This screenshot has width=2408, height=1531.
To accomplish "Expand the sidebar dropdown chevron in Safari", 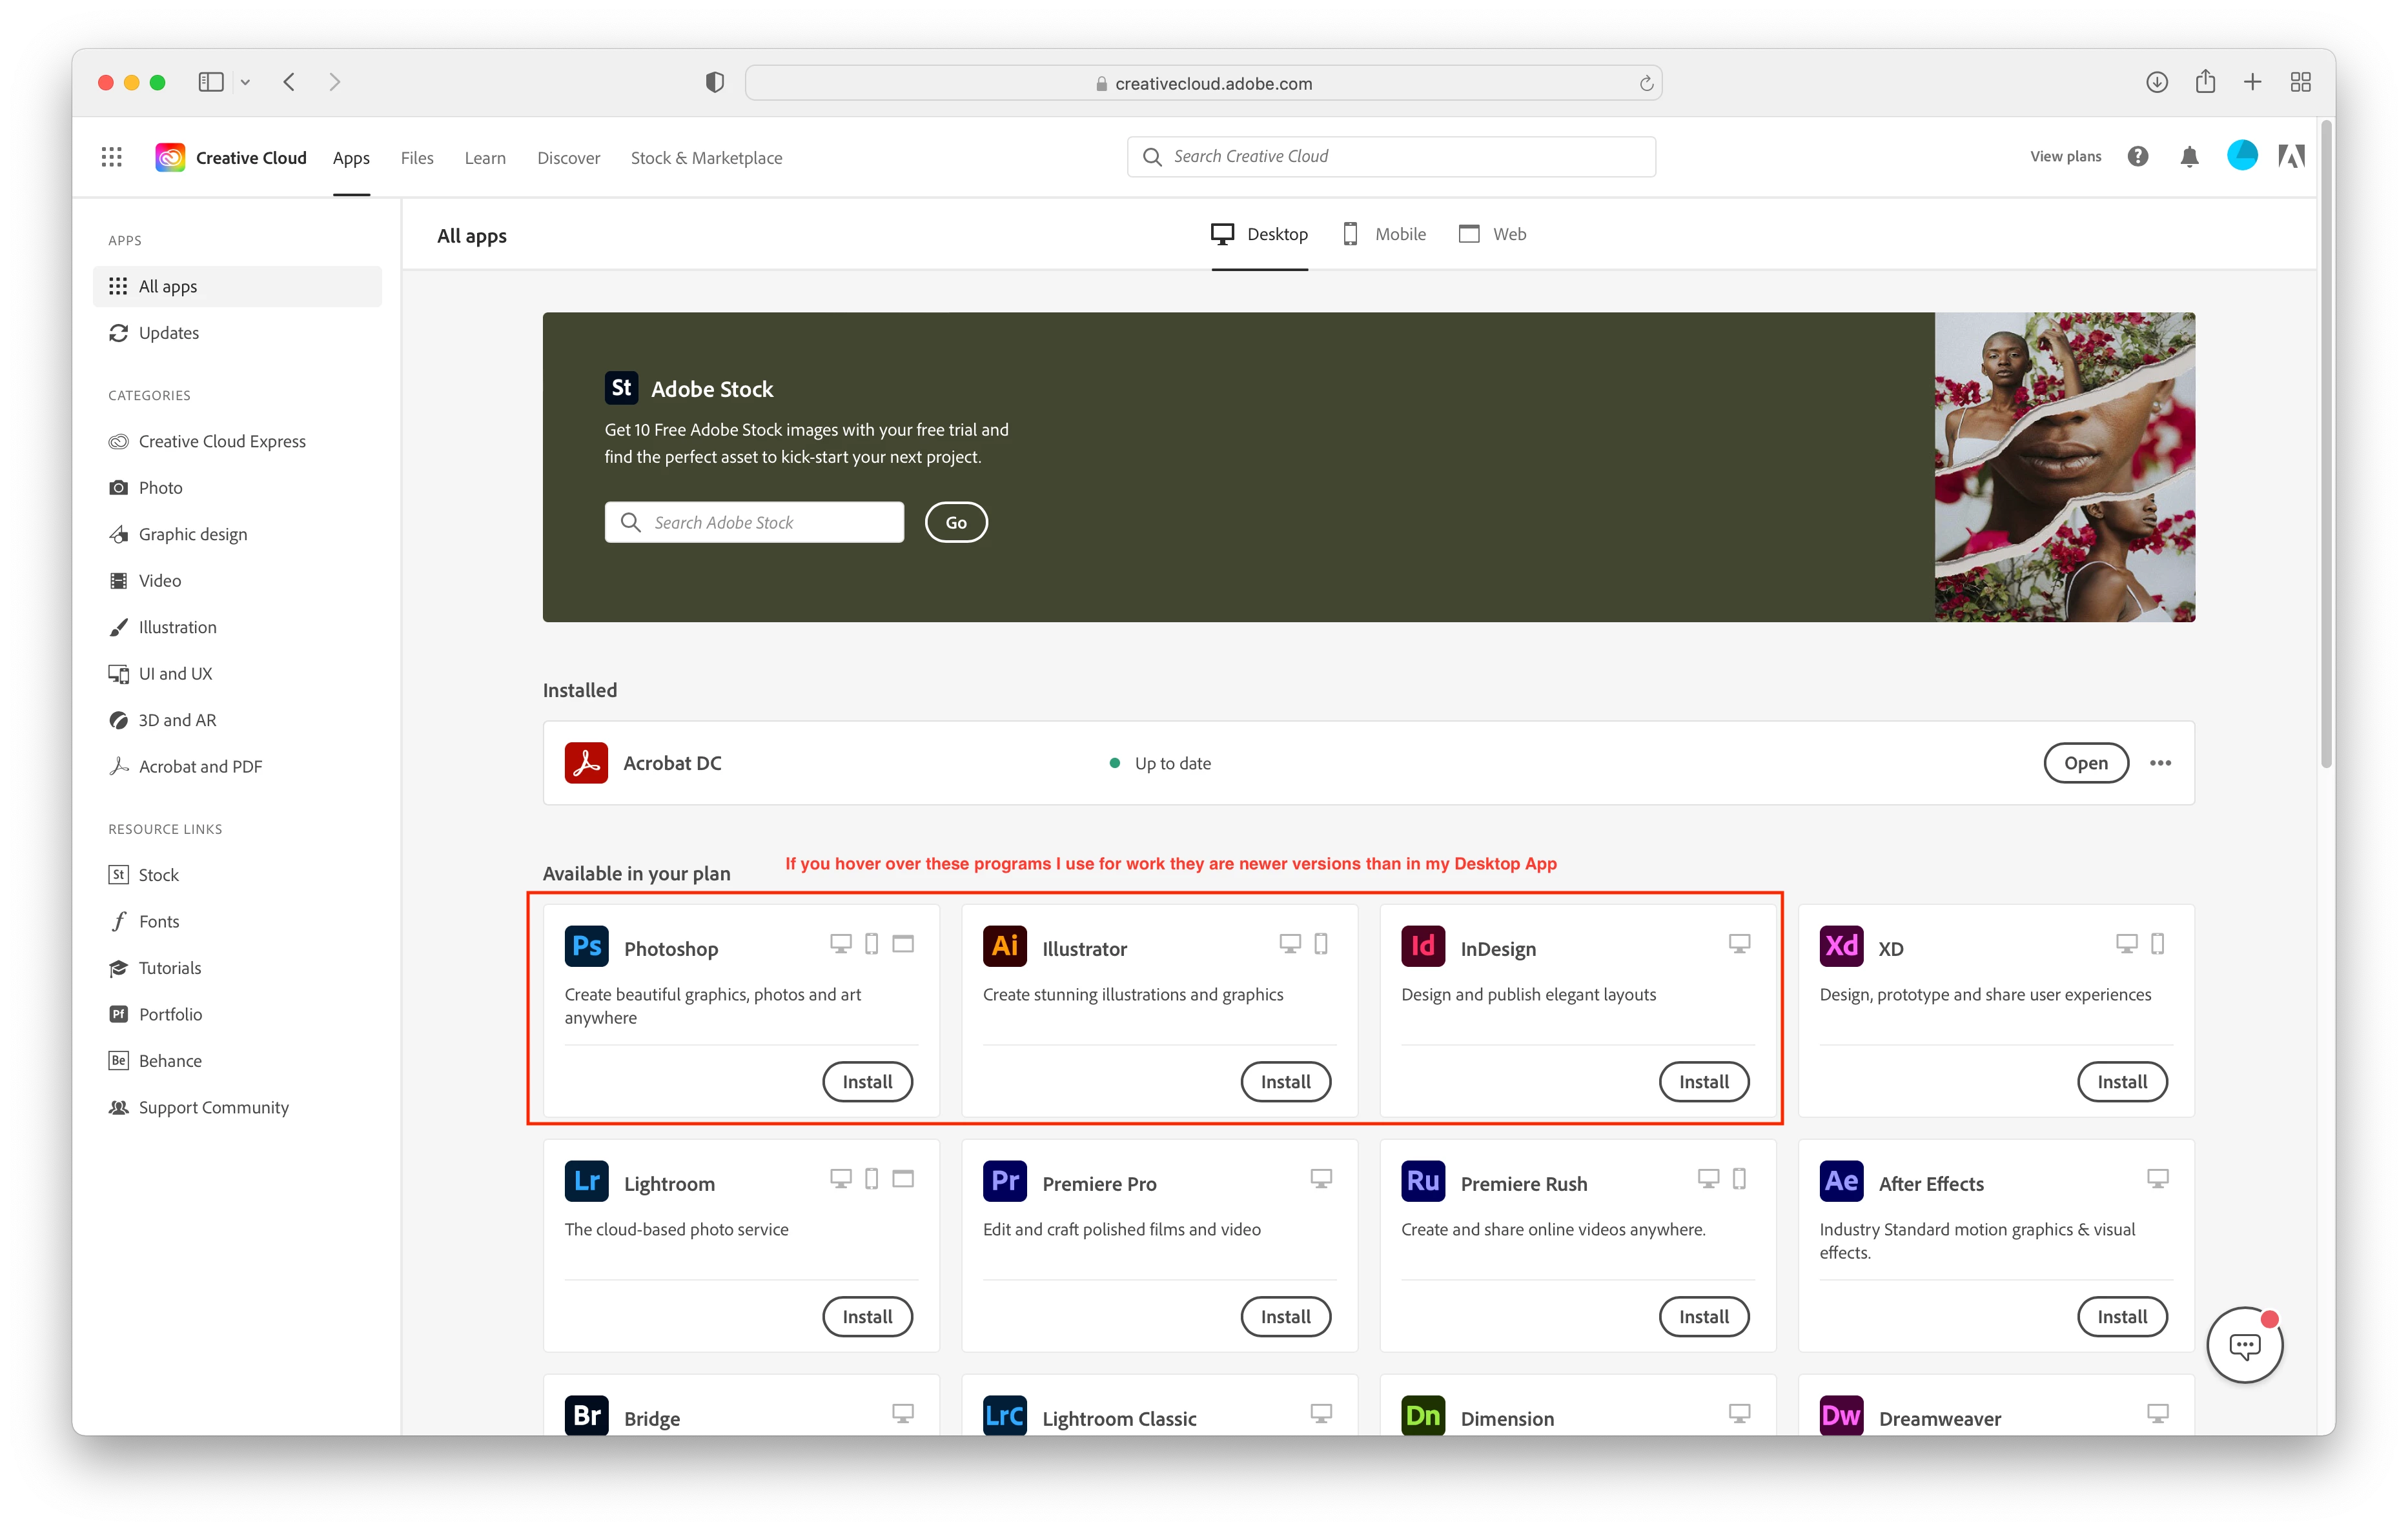I will click(245, 82).
